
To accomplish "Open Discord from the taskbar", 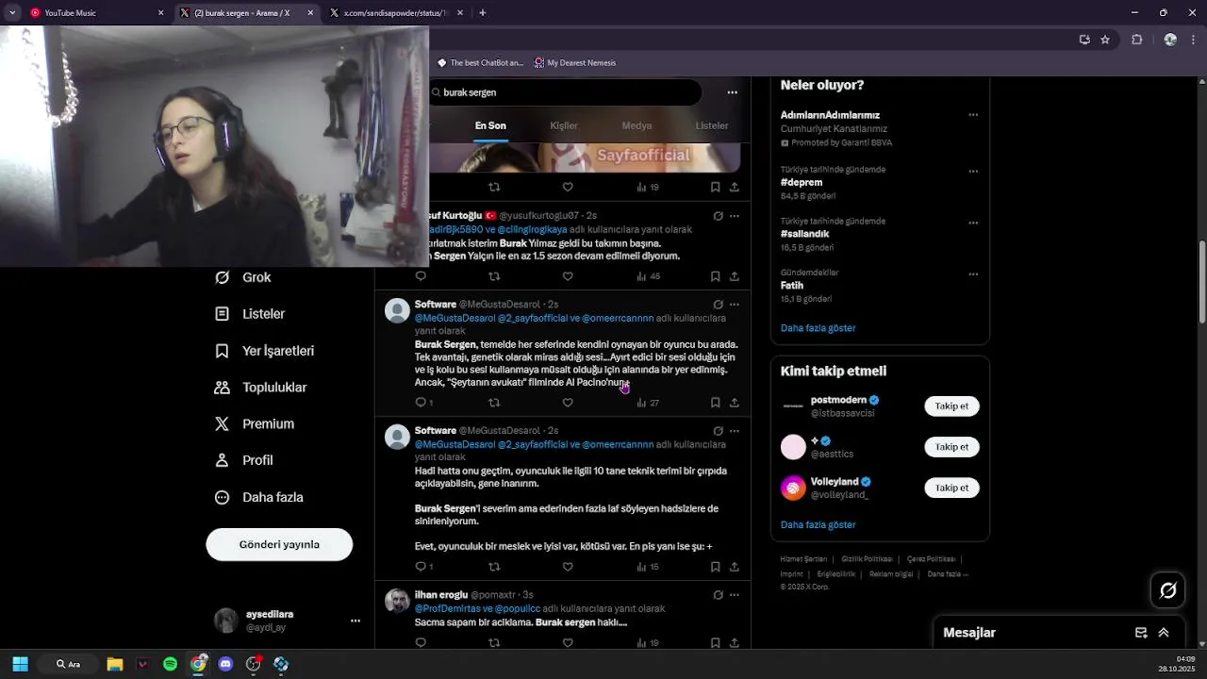I will (x=225, y=664).
